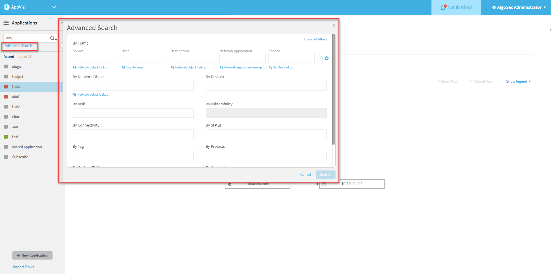Click the By Risk input field
This screenshot has width=551, height=274.
pyautogui.click(x=133, y=113)
